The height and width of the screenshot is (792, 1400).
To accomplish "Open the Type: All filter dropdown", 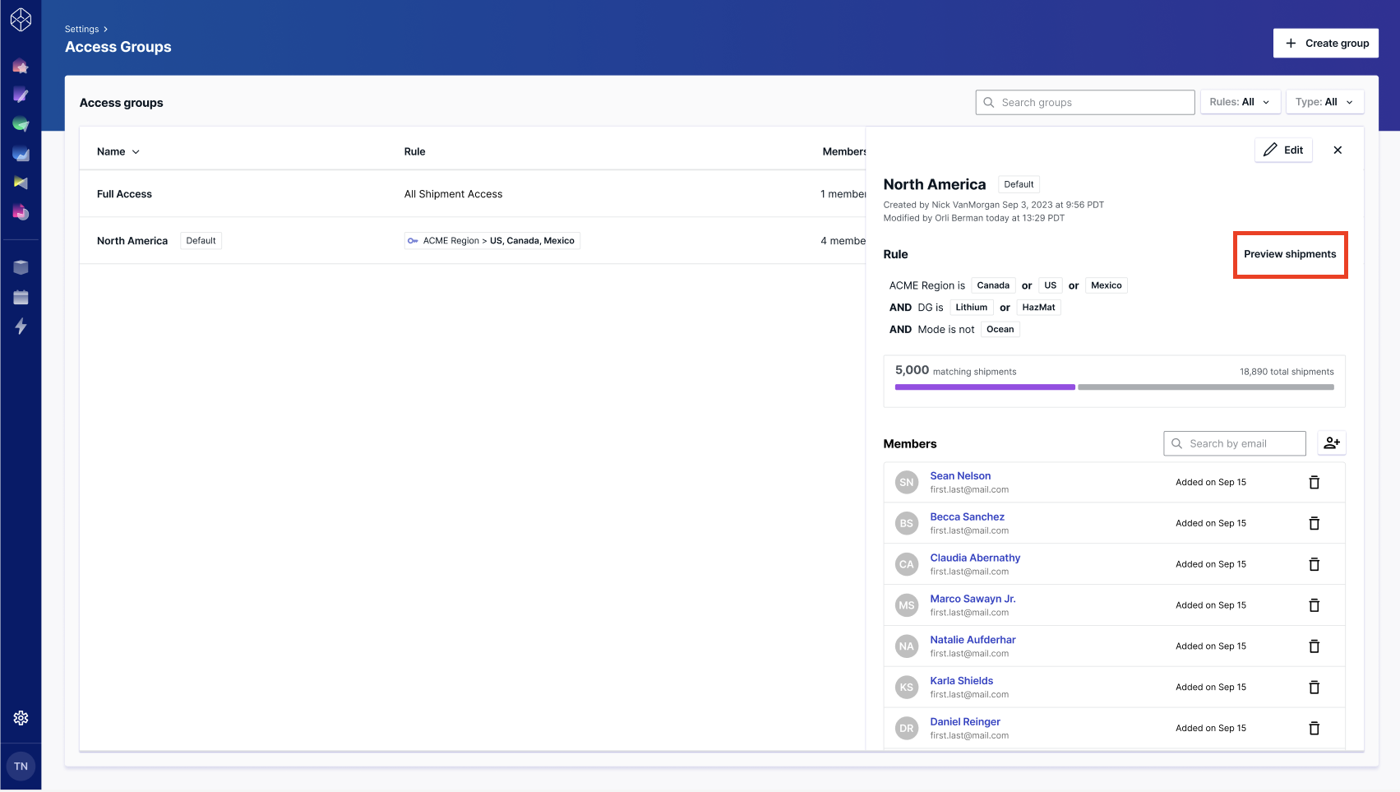I will 1324,102.
